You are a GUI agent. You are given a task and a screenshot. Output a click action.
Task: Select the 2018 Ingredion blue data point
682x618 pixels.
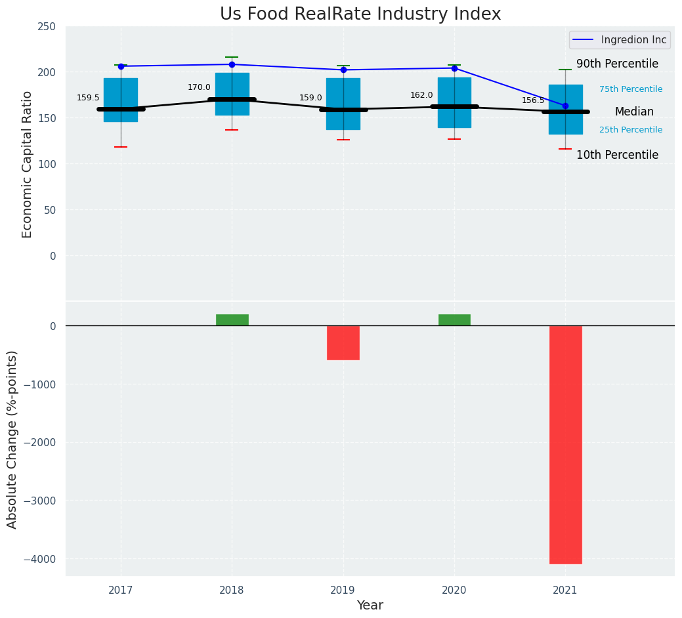232,64
